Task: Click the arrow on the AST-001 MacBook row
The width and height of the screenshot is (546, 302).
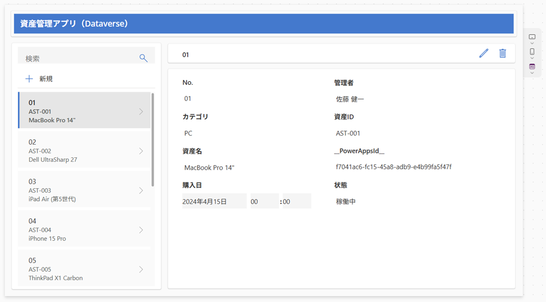Action: (141, 112)
